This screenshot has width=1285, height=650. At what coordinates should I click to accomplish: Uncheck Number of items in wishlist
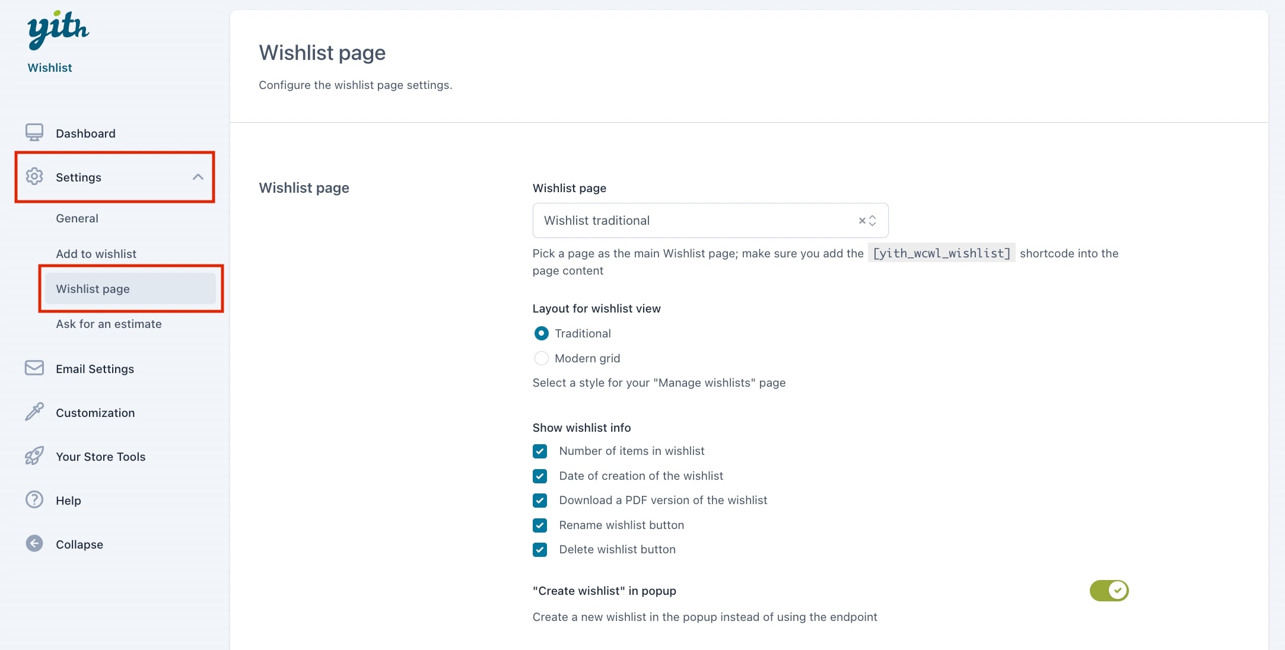pos(540,451)
